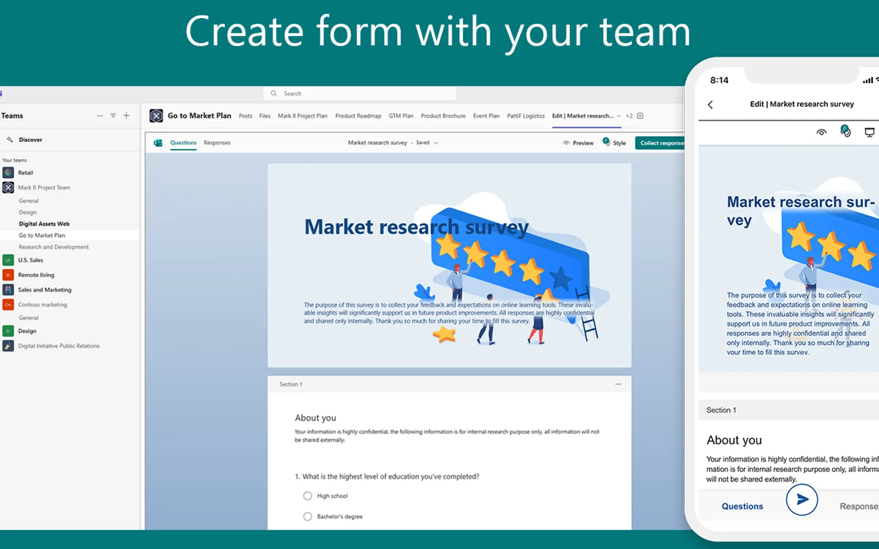Click the U.S. Sales team avatar
Screen dimensions: 879x549
tap(8, 260)
